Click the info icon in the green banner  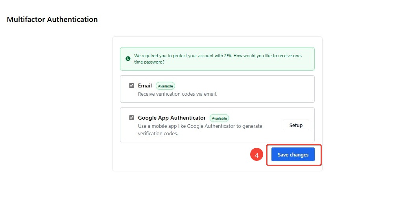click(x=128, y=58)
